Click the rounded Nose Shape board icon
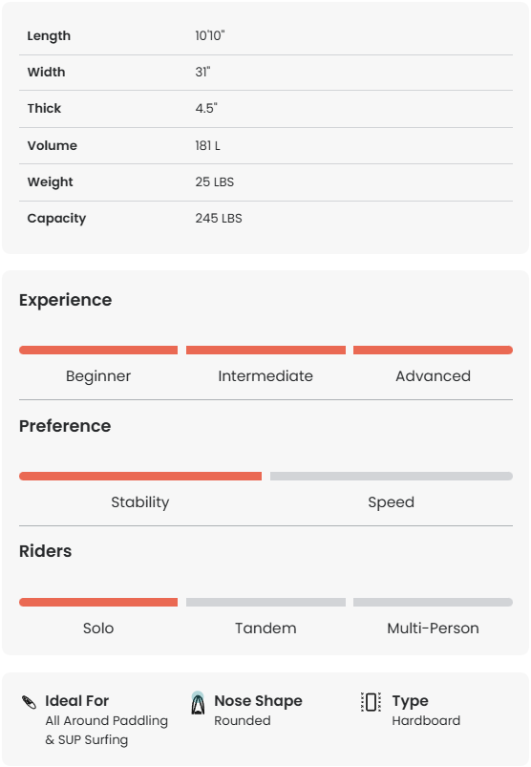 click(x=198, y=703)
